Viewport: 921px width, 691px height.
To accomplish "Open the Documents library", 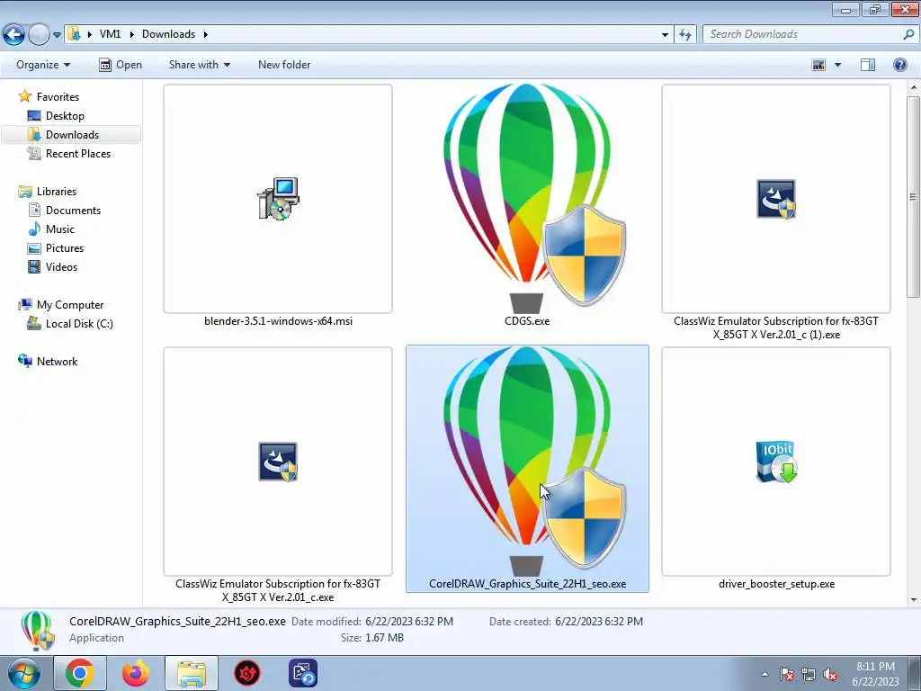I will (73, 211).
